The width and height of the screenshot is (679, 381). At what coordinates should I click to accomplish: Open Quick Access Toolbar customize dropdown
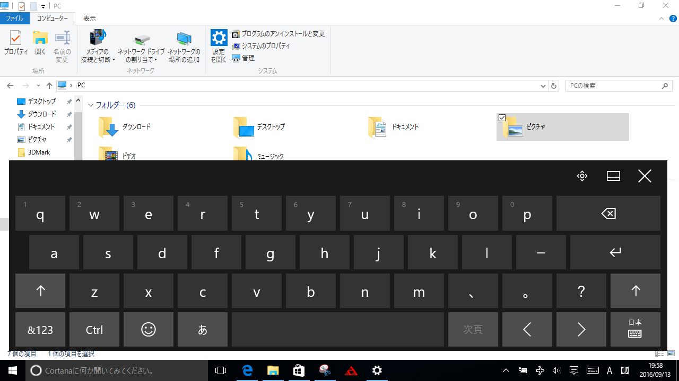click(x=43, y=6)
